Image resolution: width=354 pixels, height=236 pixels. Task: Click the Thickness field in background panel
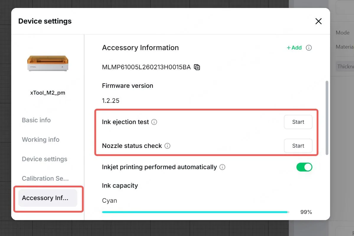tap(345, 66)
